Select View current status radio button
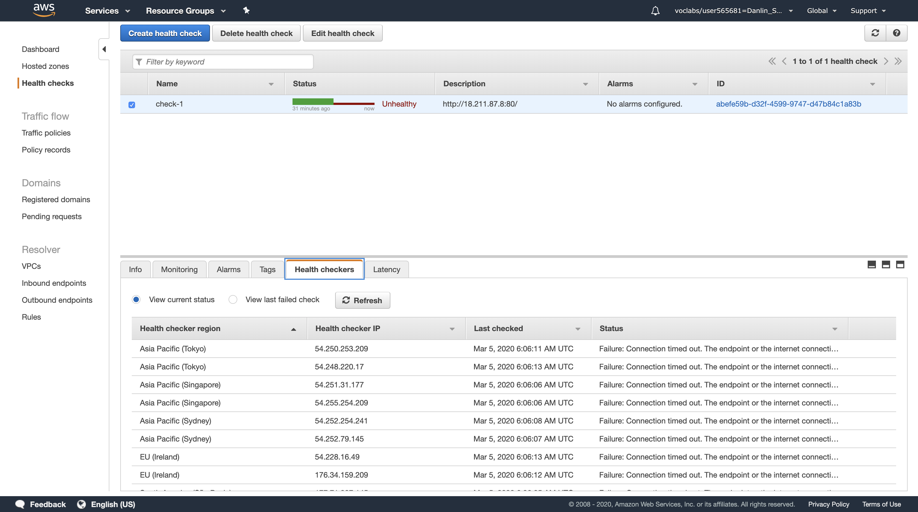This screenshot has height=512, width=918. tap(136, 299)
